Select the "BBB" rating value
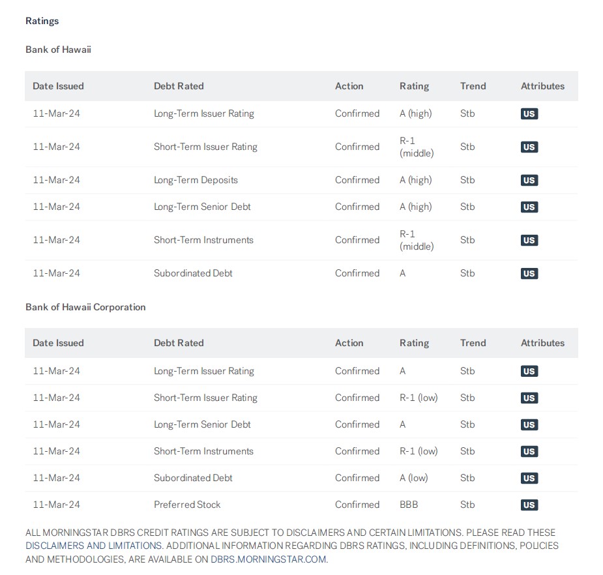603x575 pixels. pos(409,505)
